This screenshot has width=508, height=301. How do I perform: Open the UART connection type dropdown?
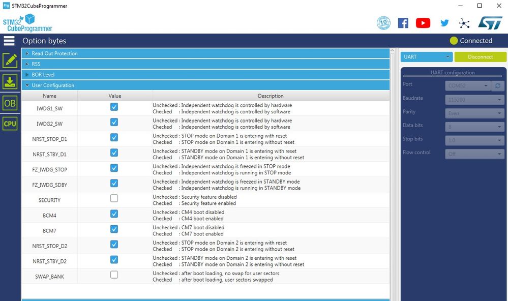(426, 57)
